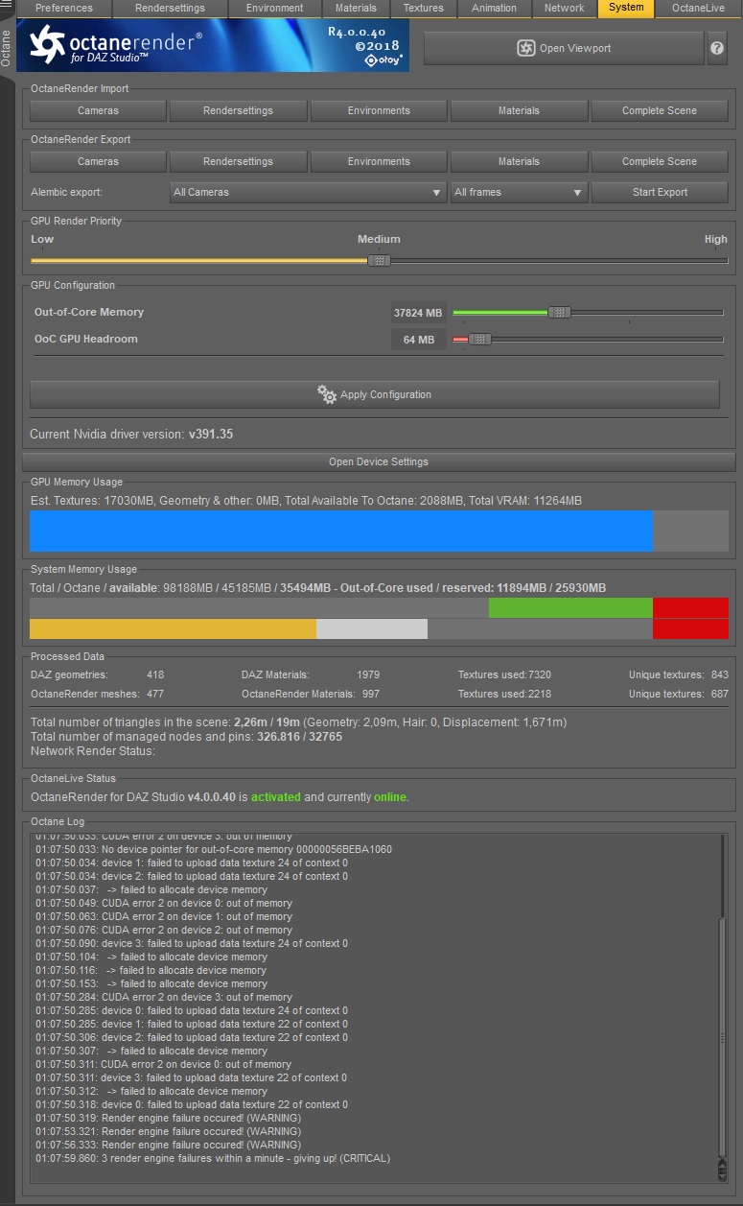743x1206 pixels.
Task: Switch to the OctaneLive tab
Action: pyautogui.click(x=698, y=9)
